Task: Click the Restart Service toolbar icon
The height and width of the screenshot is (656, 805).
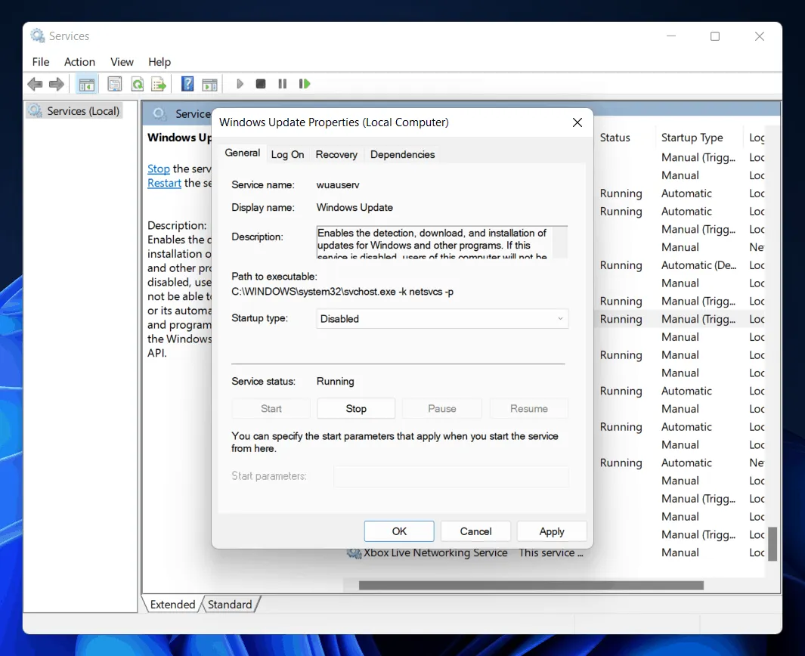Action: 305,84
